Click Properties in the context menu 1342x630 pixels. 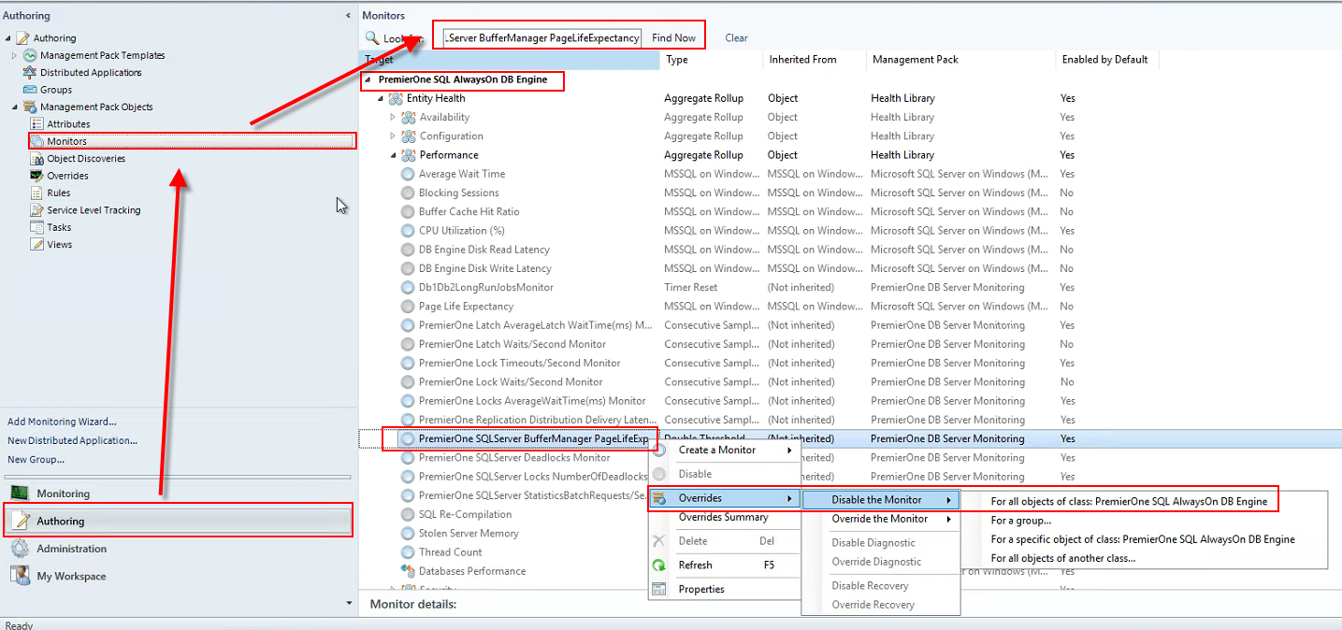(x=701, y=589)
